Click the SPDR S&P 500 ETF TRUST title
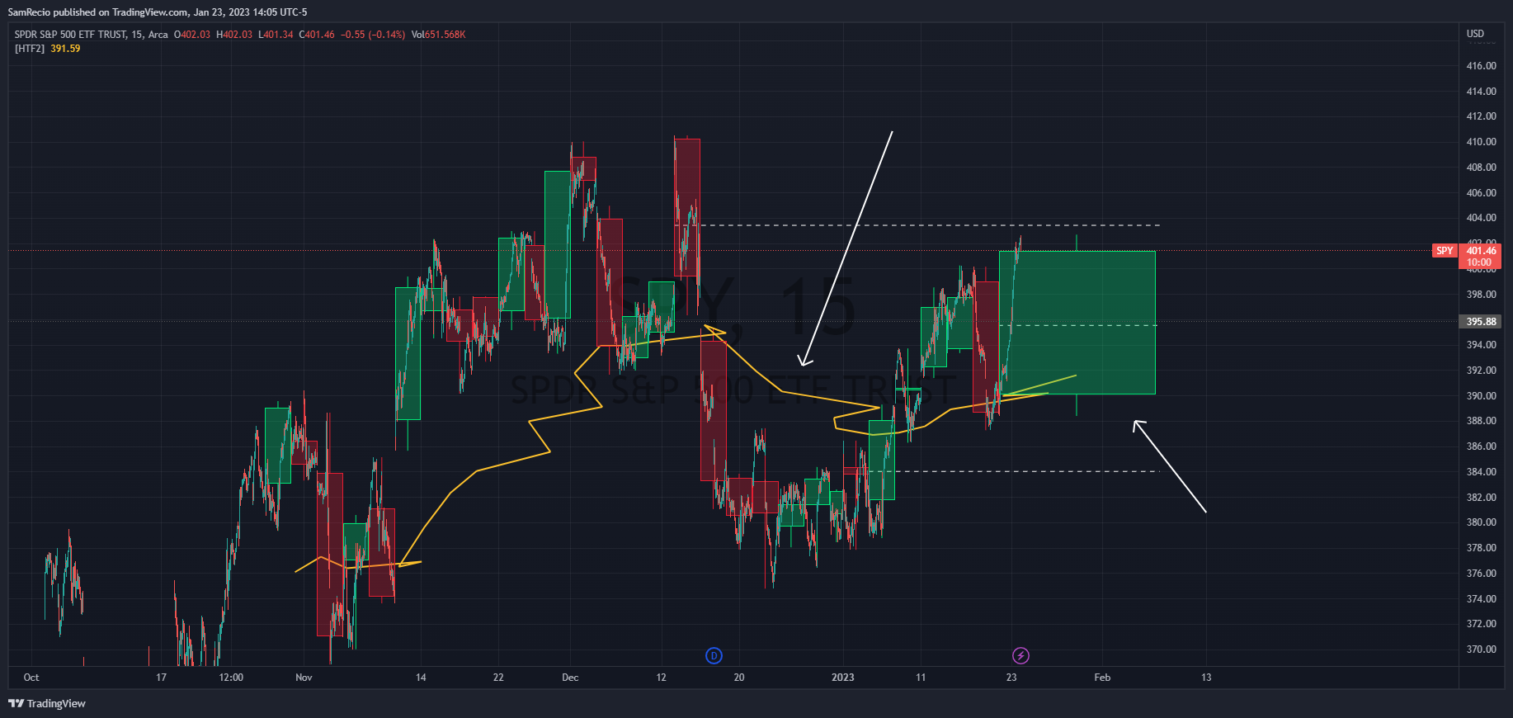Image resolution: width=1513 pixels, height=718 pixels. tap(70, 35)
